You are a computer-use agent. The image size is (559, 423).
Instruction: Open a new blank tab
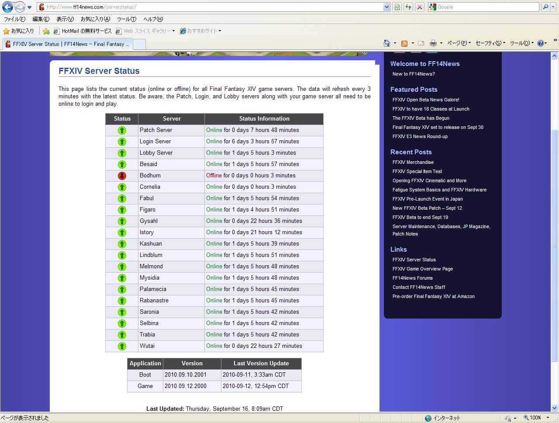coord(139,44)
